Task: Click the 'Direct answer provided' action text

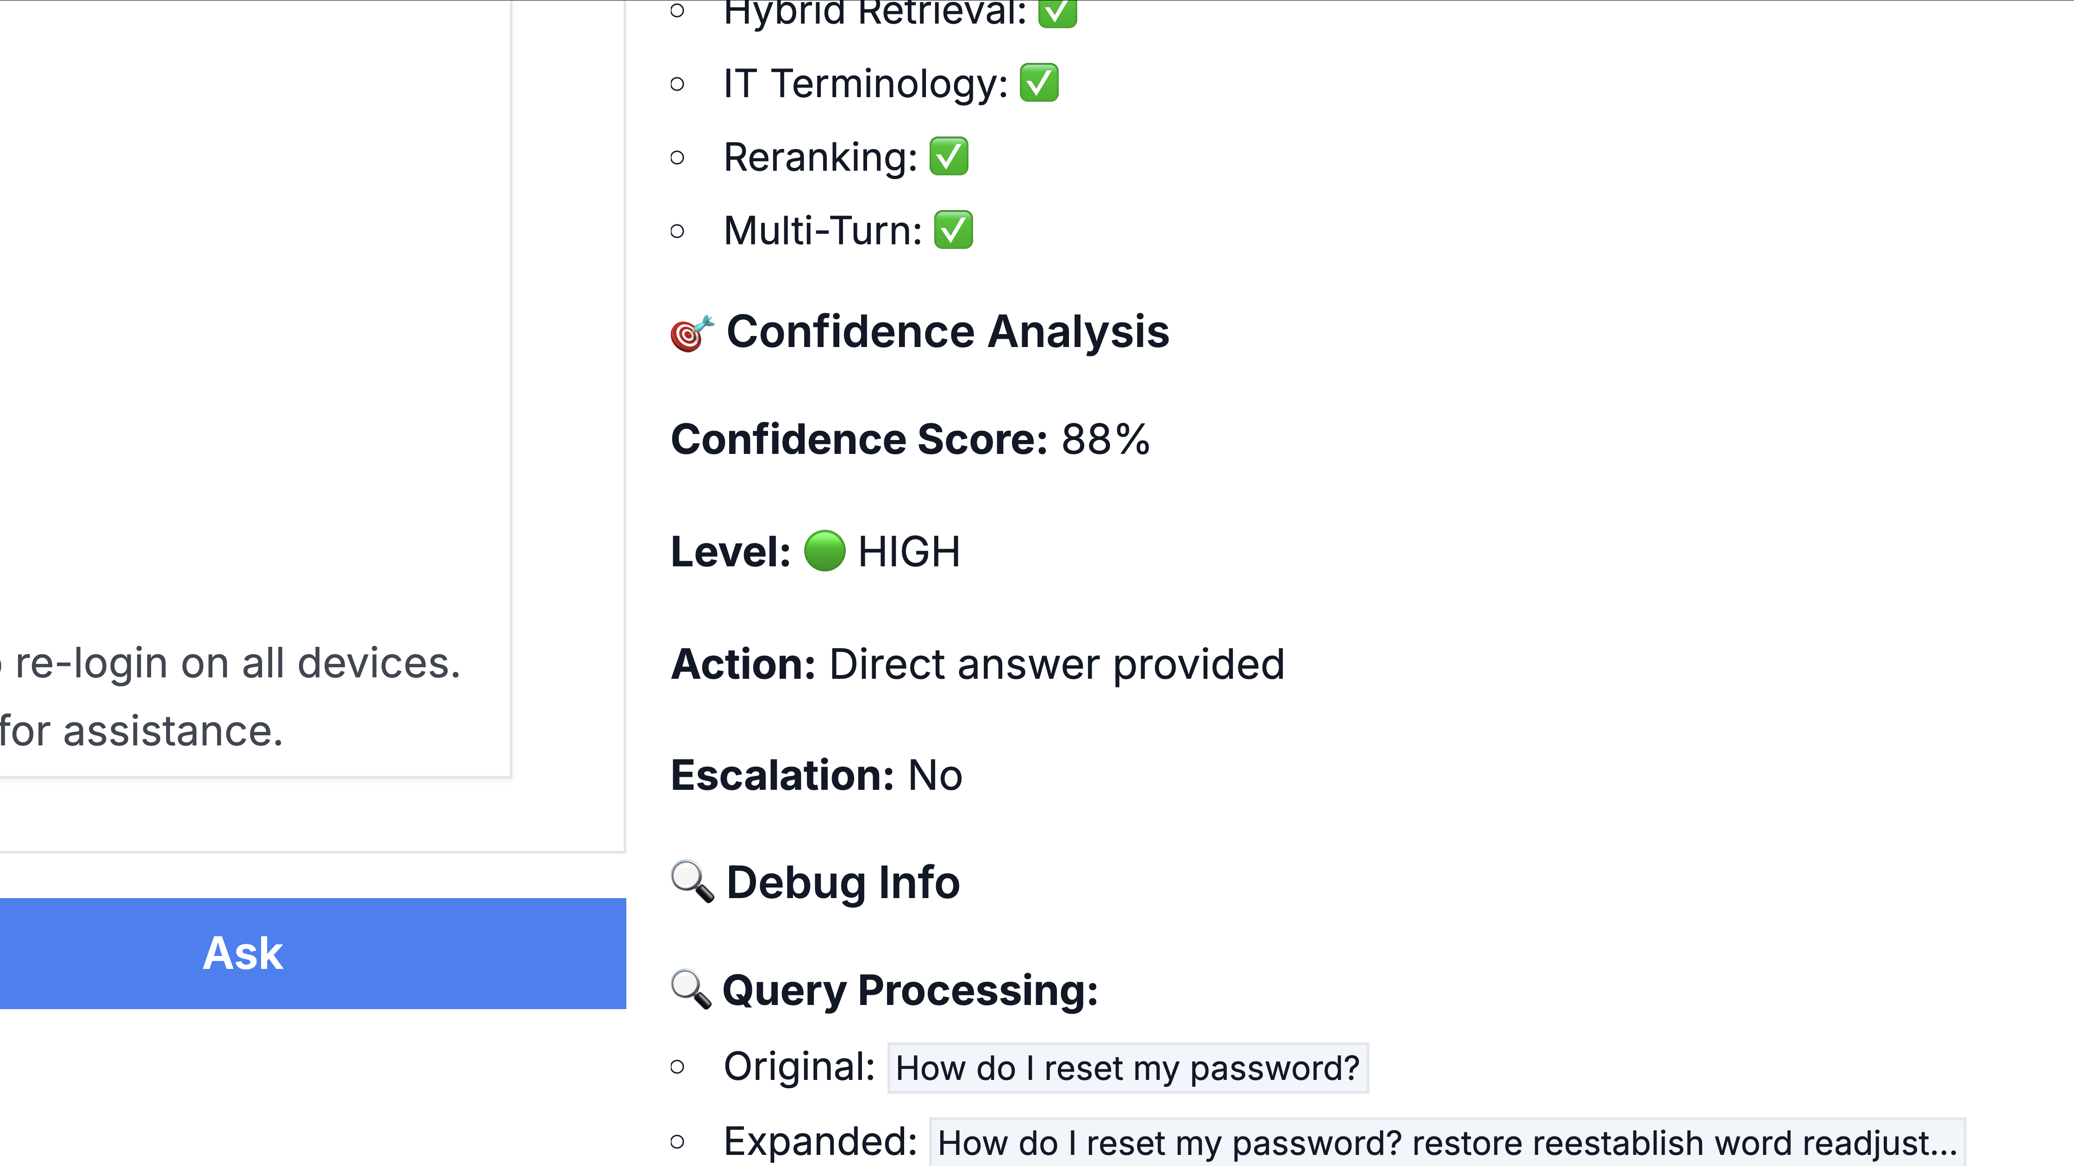Action: pos(1056,664)
